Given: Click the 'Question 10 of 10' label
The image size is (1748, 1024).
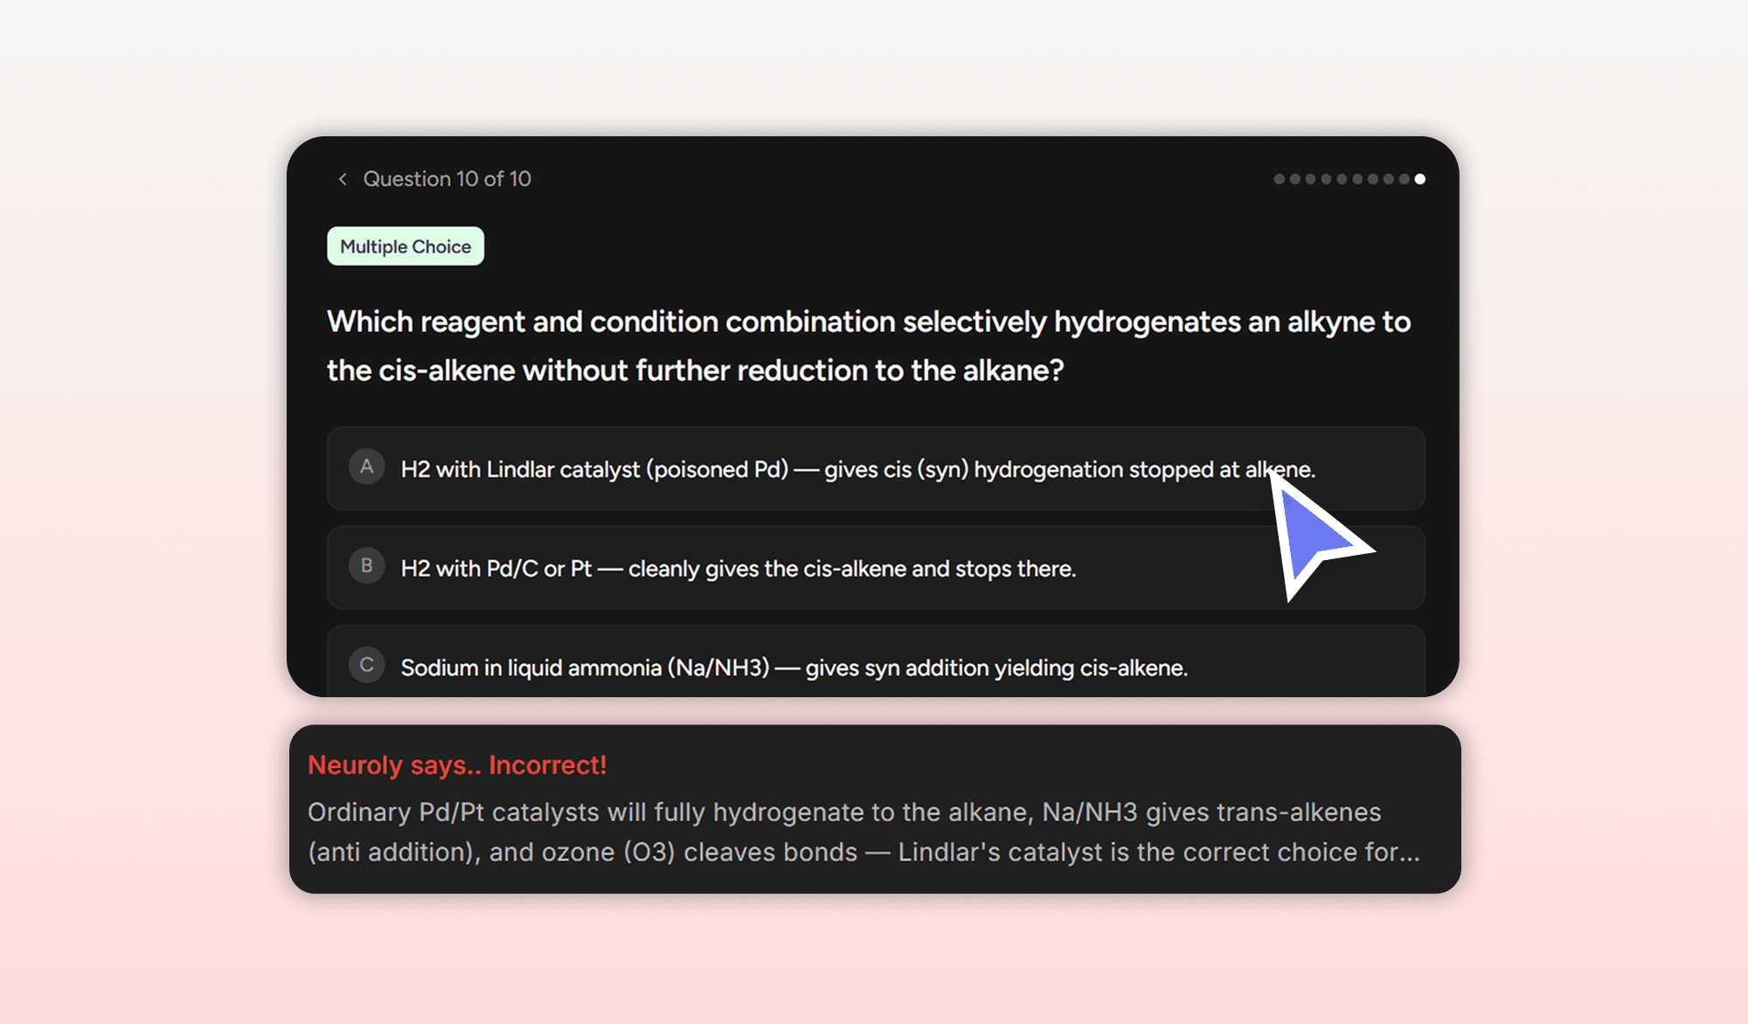Looking at the screenshot, I should [447, 179].
